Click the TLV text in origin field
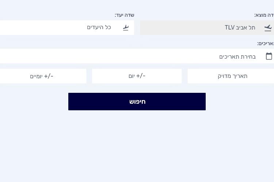274x182 pixels. 230,28
